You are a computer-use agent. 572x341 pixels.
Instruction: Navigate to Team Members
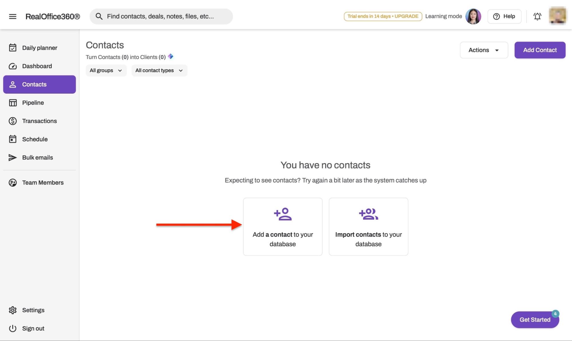click(43, 183)
